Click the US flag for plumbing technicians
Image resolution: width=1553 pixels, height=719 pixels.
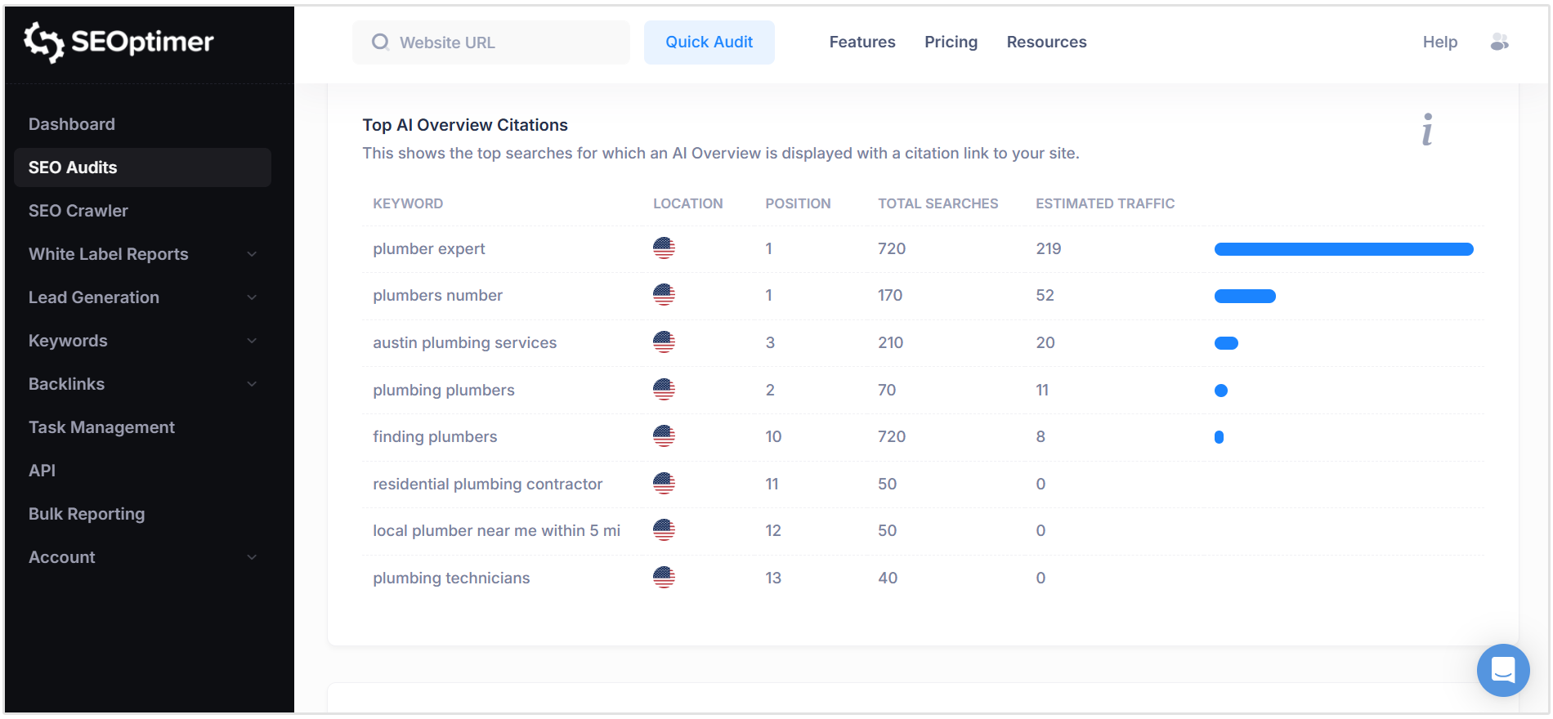pos(664,578)
